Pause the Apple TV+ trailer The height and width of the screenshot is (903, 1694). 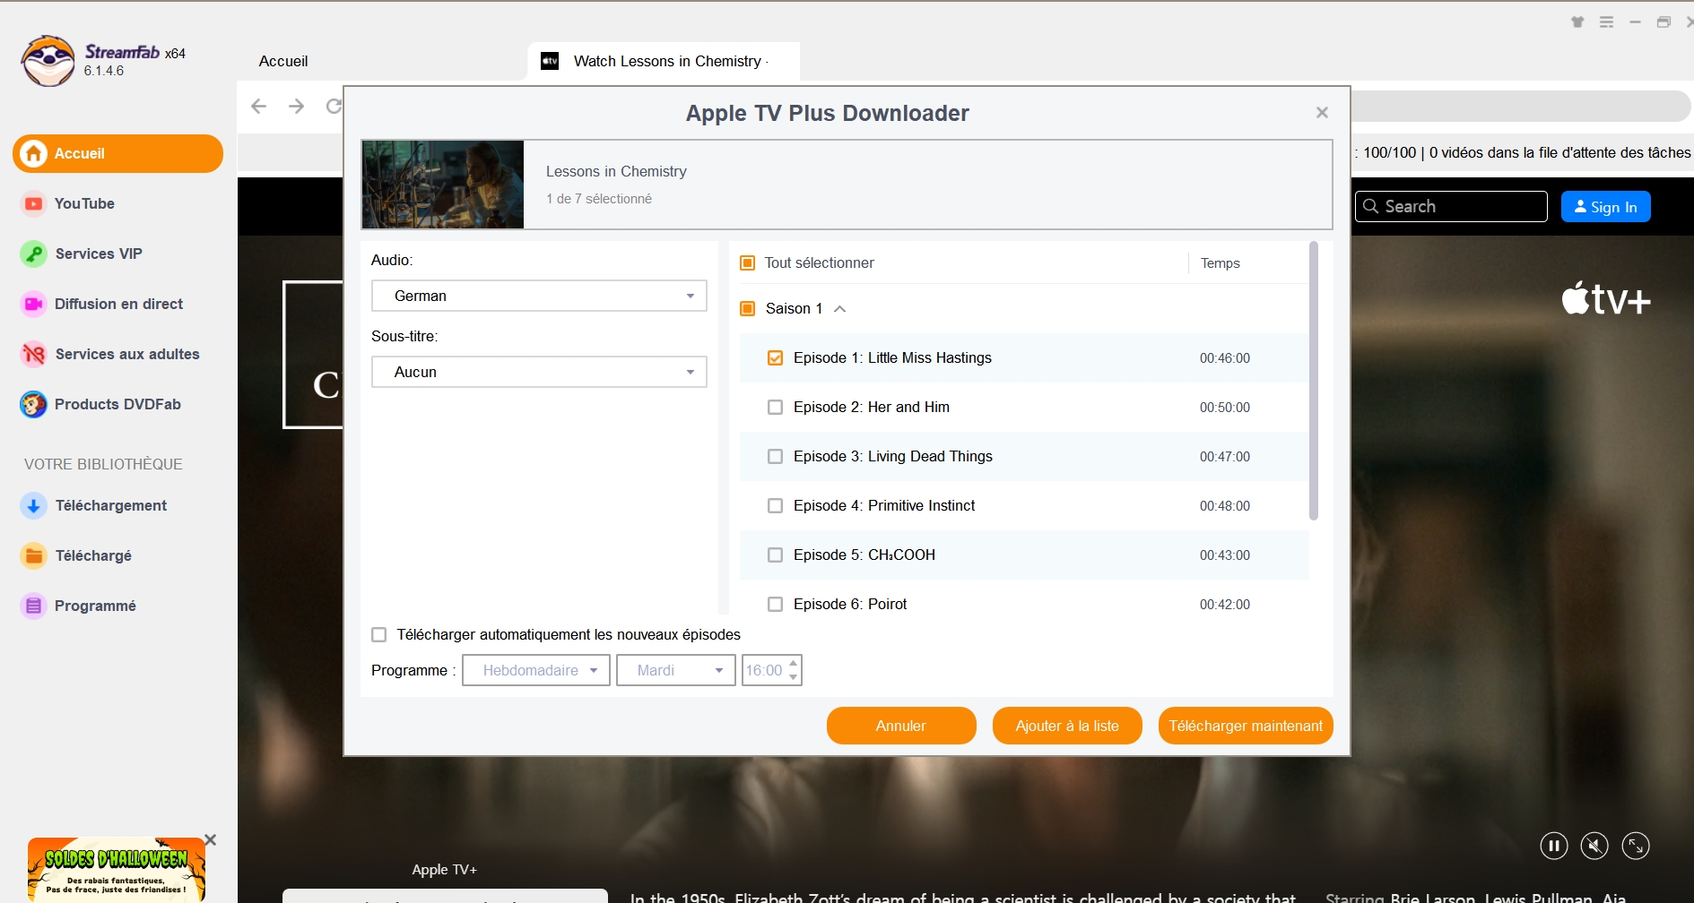point(1554,846)
